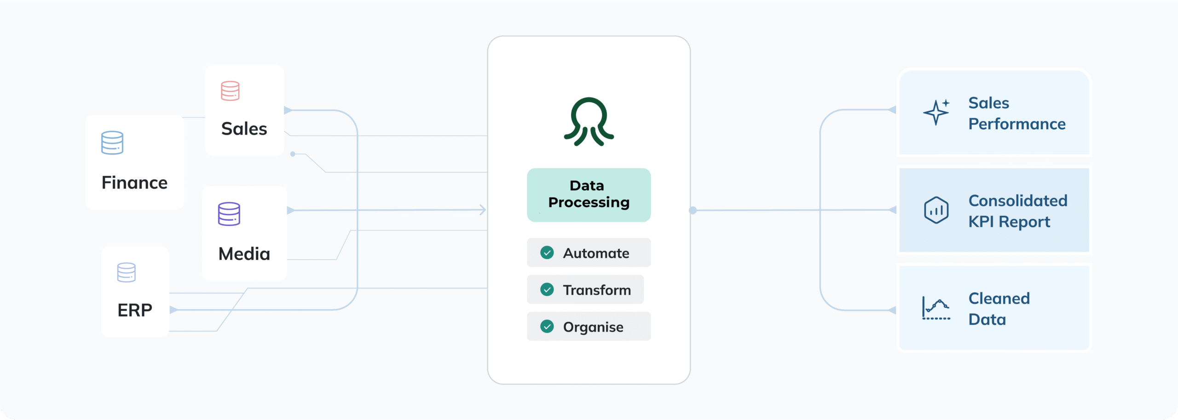Open the Cleaned Data output card
The height and width of the screenshot is (420, 1178).
[994, 308]
